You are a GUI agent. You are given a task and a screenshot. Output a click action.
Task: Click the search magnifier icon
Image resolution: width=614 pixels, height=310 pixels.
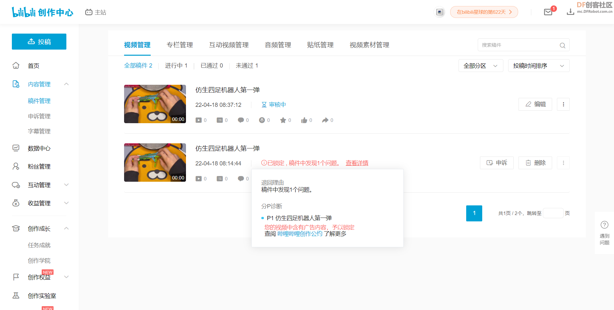[562, 45]
